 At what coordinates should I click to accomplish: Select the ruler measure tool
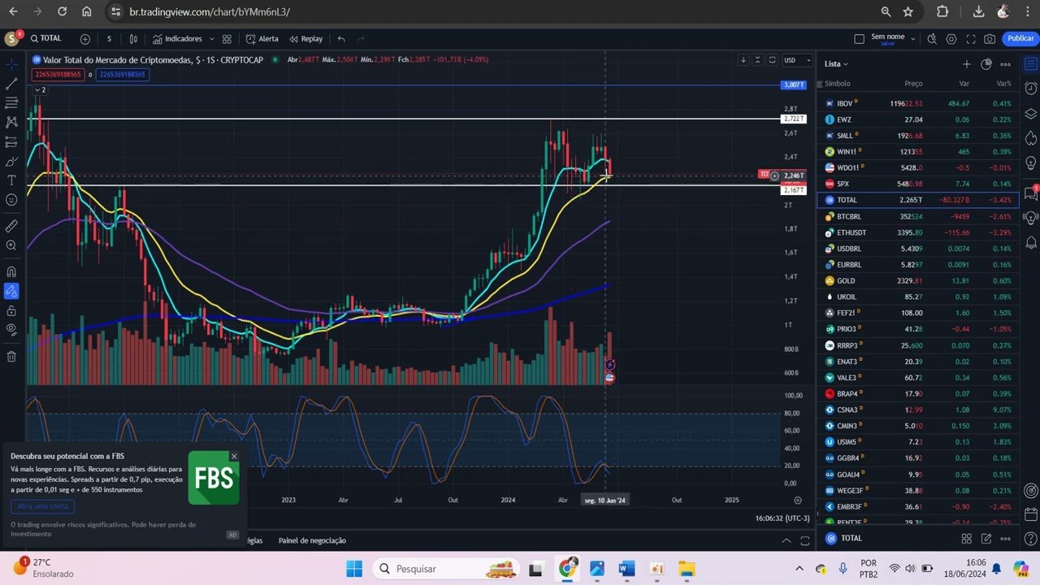11,226
